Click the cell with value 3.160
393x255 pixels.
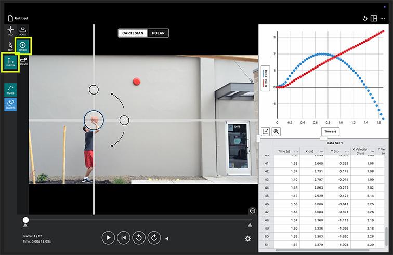pos(312,220)
